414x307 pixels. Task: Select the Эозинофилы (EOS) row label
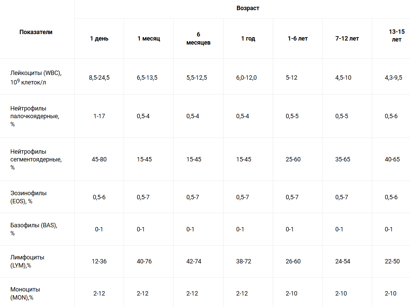pyautogui.click(x=28, y=197)
